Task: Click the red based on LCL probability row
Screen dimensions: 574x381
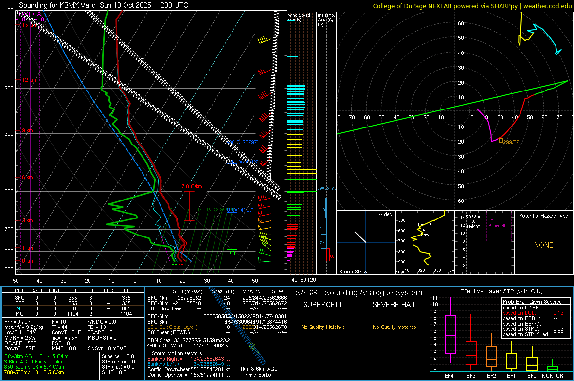Action: pyautogui.click(x=533, y=313)
